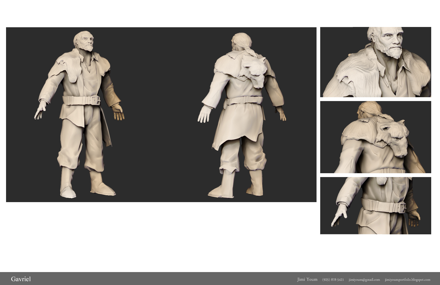Open the belt and hand close-up thumbnail
The image size is (440, 285).
click(376, 206)
